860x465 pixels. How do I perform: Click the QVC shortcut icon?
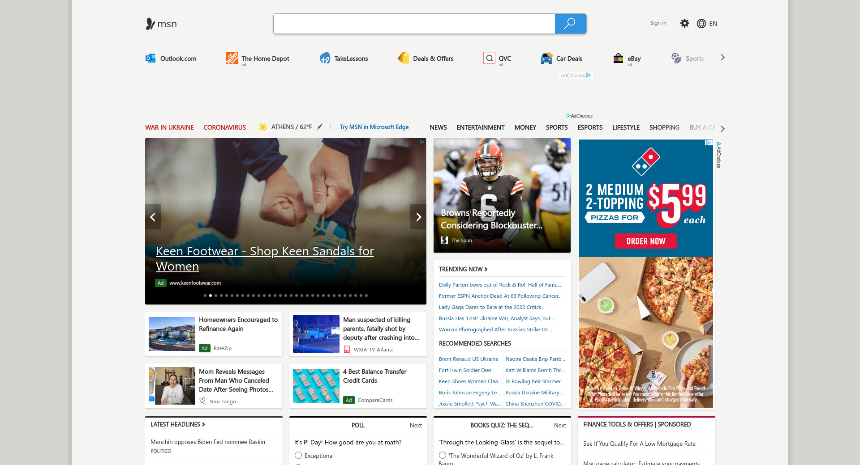pyautogui.click(x=489, y=58)
